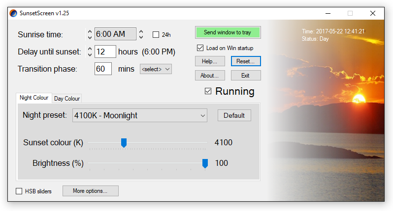This screenshot has width=393, height=211.
Task: Select the Night Colour tab
Action: click(34, 98)
